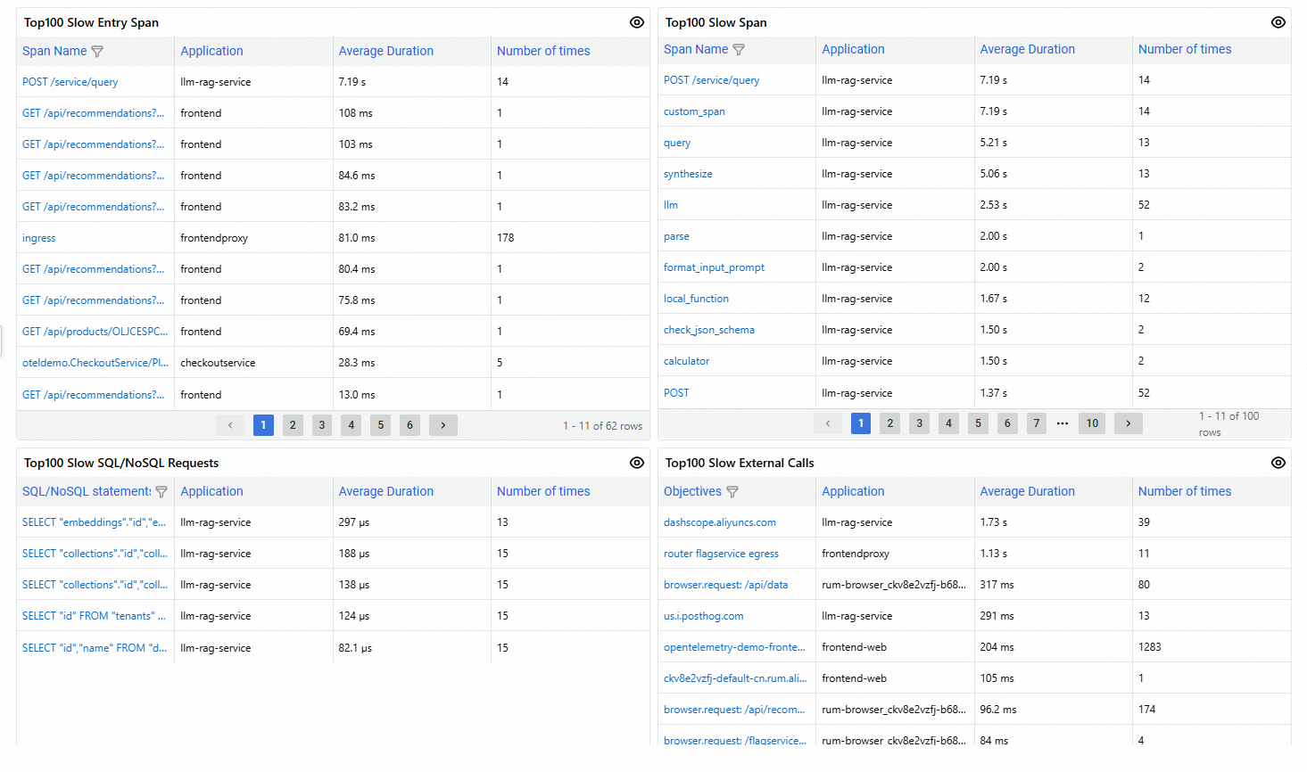Open parse span link
The width and height of the screenshot is (1307, 772).
click(x=676, y=236)
